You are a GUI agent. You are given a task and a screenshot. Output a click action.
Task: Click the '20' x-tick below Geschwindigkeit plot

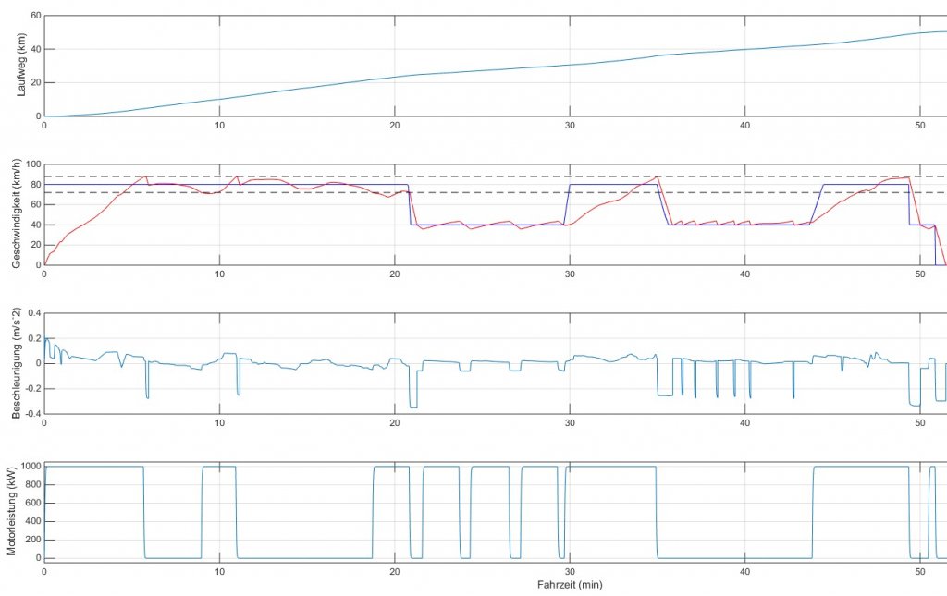coord(395,275)
